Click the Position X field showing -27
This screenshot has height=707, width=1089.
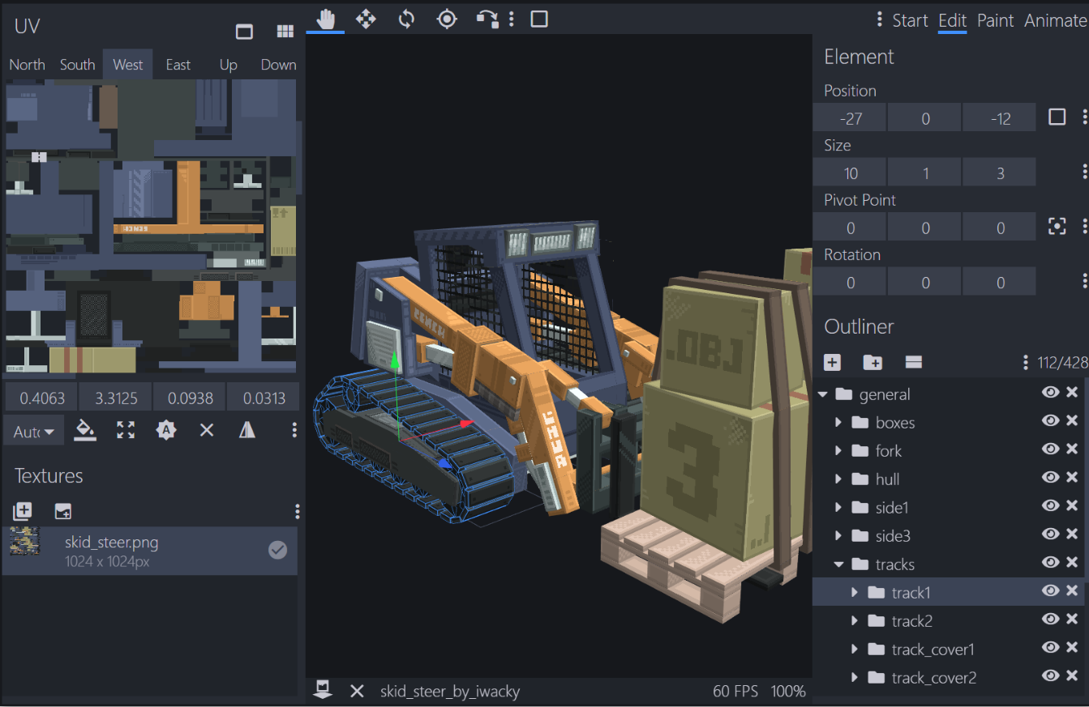click(850, 118)
